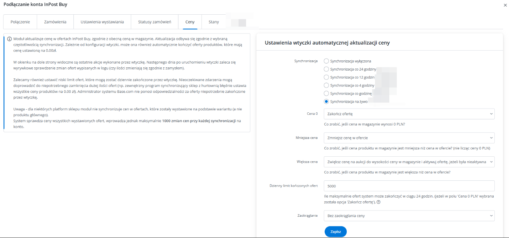Click the 'Zapisz' save button
Viewport: 509px width, 238px height.
click(x=335, y=232)
